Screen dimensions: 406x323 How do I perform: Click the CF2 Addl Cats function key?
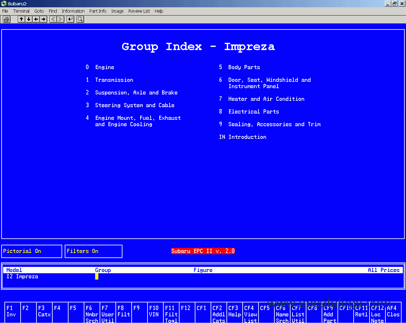click(219, 313)
